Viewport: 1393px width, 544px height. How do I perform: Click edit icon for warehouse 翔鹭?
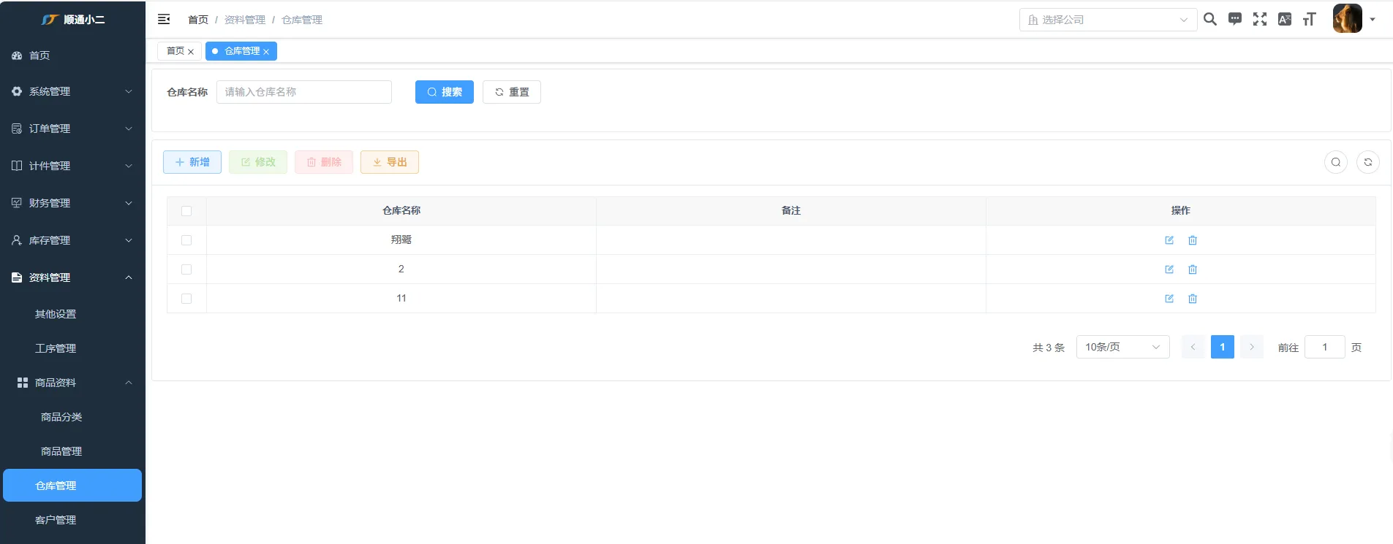coord(1169,240)
